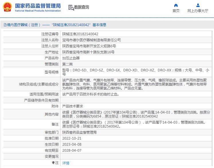This screenshot has width=214, height=168.
Task: Click the 其他内容 row label
Action: click(52, 114)
